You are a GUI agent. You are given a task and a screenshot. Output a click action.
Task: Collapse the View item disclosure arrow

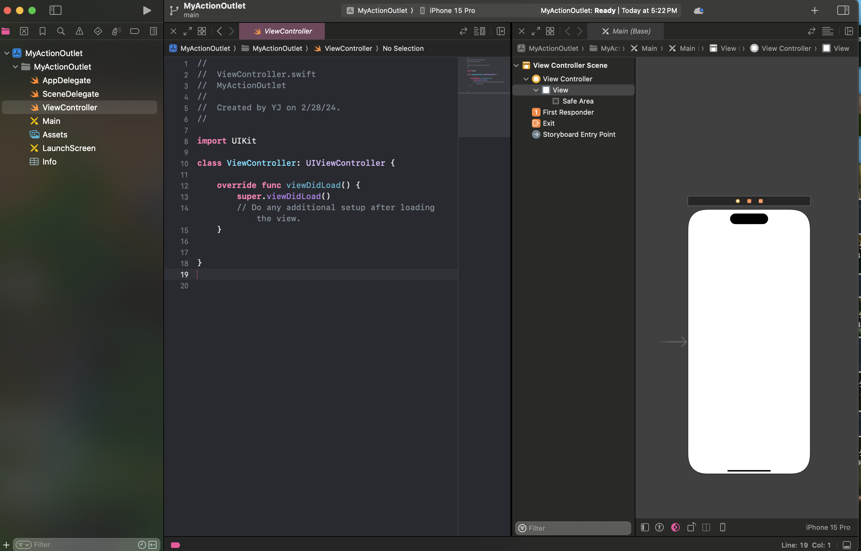tap(536, 90)
